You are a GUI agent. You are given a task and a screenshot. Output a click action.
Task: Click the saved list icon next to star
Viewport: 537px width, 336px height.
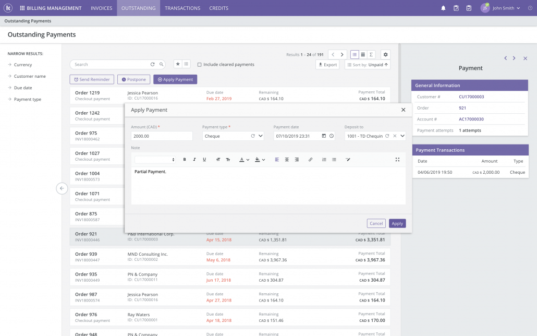pos(186,64)
